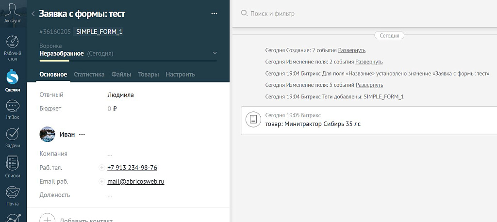Click the phone number +7 913 234-98-76
Image resolution: width=497 pixels, height=222 pixels.
click(x=132, y=168)
